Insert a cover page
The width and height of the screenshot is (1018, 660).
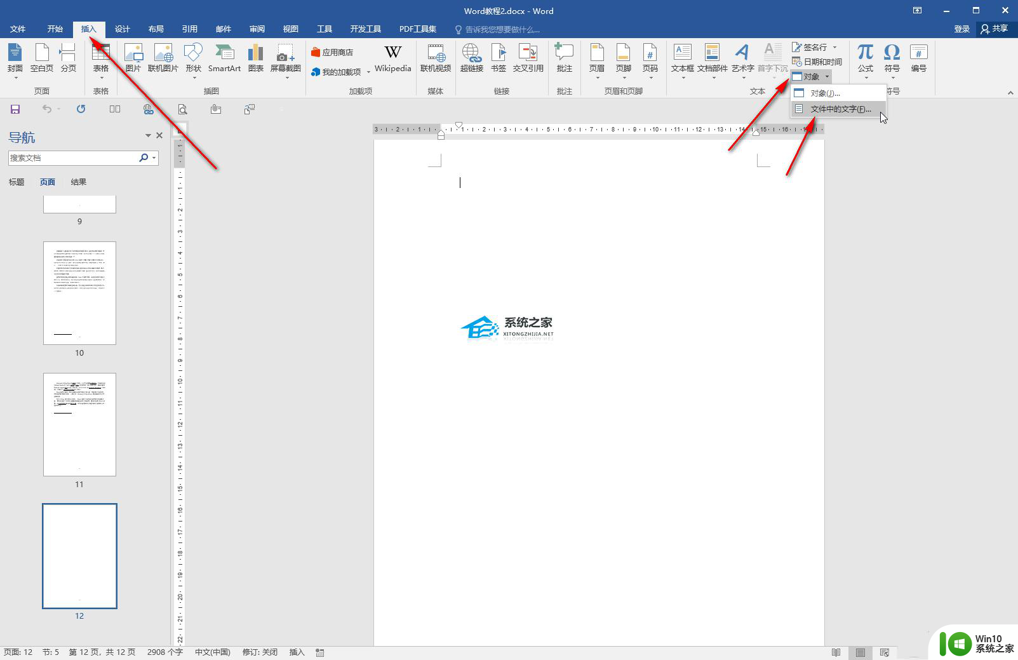(15, 60)
